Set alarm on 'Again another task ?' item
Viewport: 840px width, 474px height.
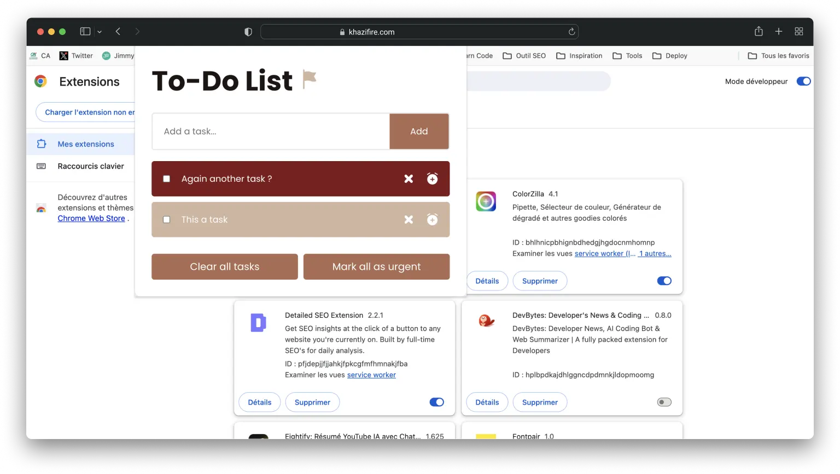432,179
